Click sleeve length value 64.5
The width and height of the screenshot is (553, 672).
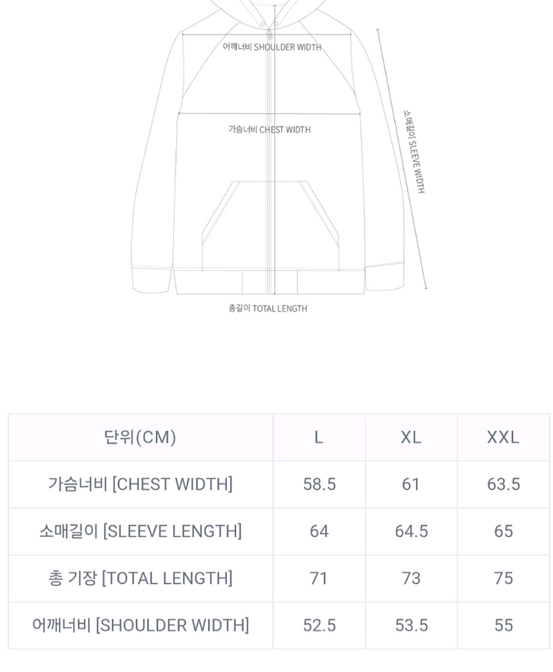tap(411, 531)
